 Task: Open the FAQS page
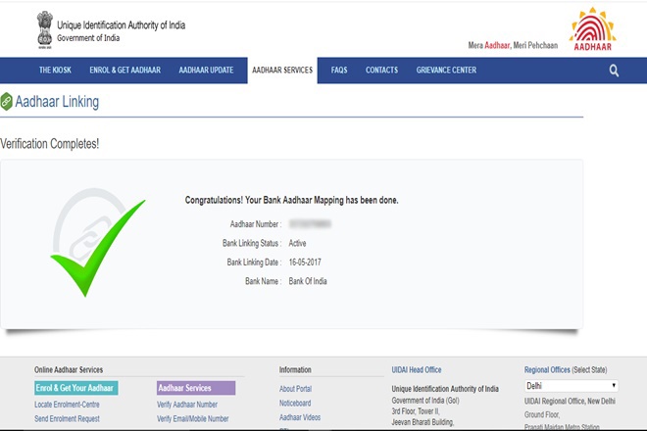[339, 71]
